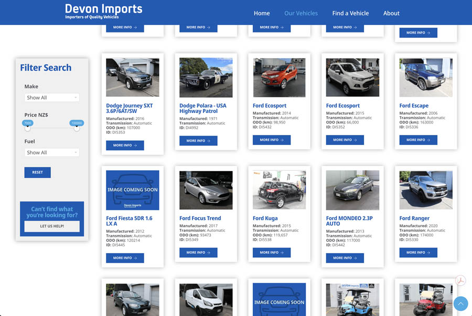This screenshot has width=472, height=316.
Task: Open the Our Vehicles menu item
Action: pyautogui.click(x=301, y=13)
